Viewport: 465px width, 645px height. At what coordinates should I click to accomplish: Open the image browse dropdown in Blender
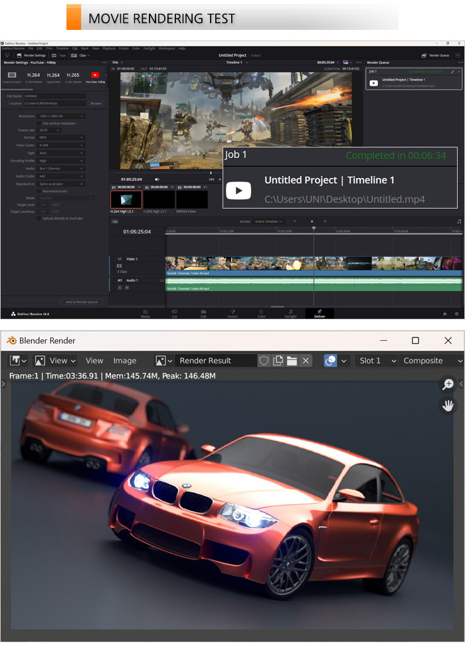(x=163, y=361)
